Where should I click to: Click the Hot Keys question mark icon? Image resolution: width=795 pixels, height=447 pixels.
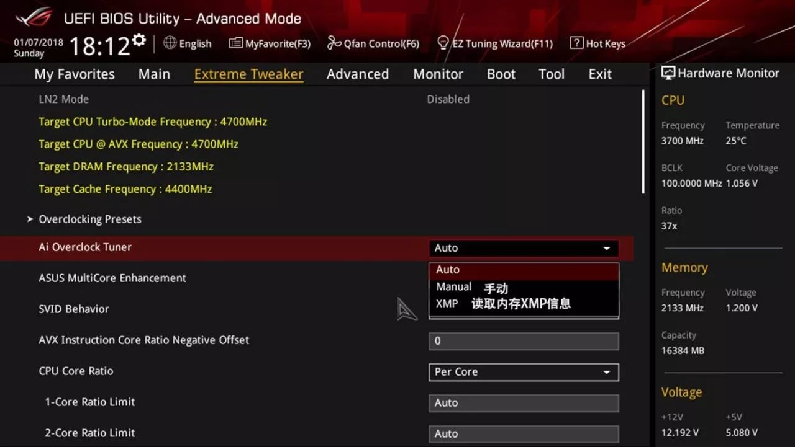point(576,43)
